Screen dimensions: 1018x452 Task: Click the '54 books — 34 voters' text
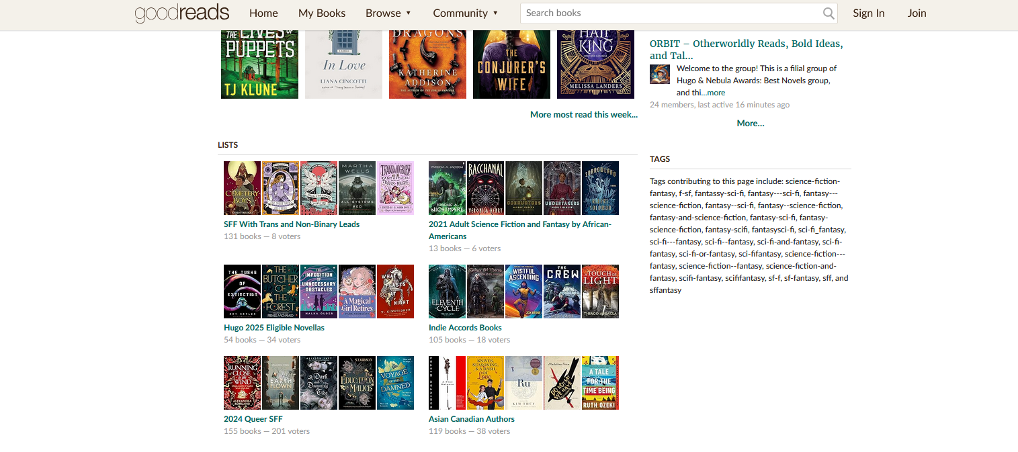262,340
